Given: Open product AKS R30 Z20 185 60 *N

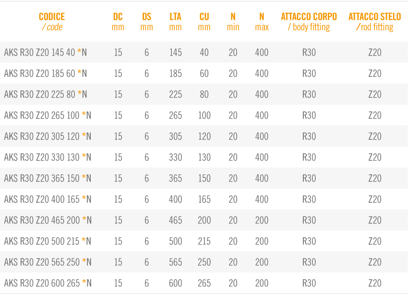Looking at the screenshot, I should pyautogui.click(x=46, y=73).
